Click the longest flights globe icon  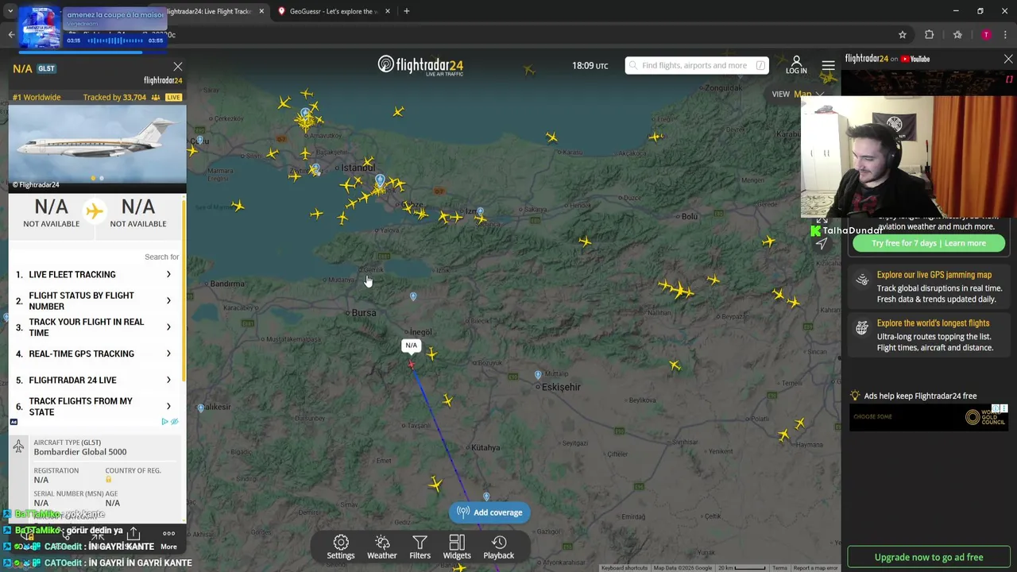tap(862, 328)
